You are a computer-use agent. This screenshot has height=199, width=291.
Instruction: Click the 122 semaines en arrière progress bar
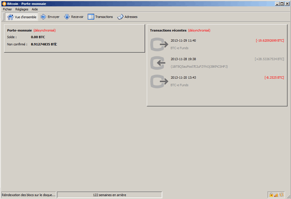pyautogui.click(x=109, y=195)
